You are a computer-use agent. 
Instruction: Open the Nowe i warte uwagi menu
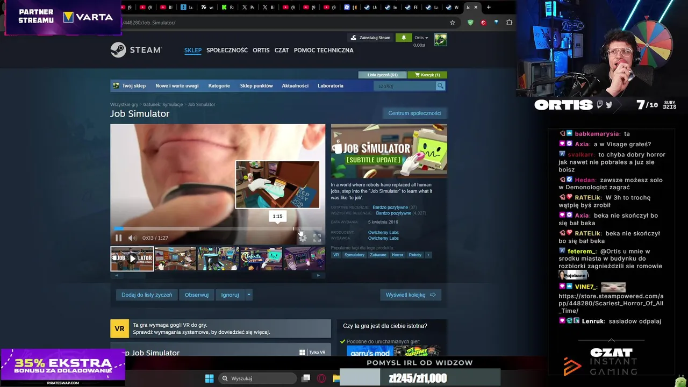177,85
